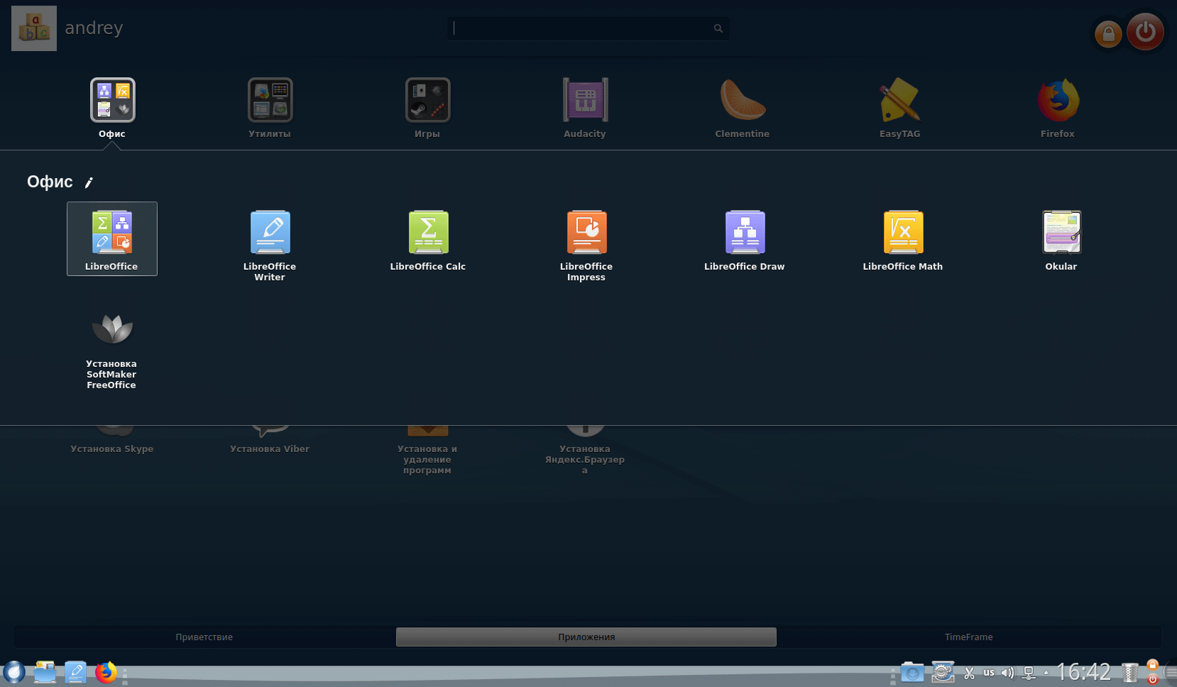Collapse the Офис group folder
Viewport: 1177px width, 687px height.
[x=112, y=100]
